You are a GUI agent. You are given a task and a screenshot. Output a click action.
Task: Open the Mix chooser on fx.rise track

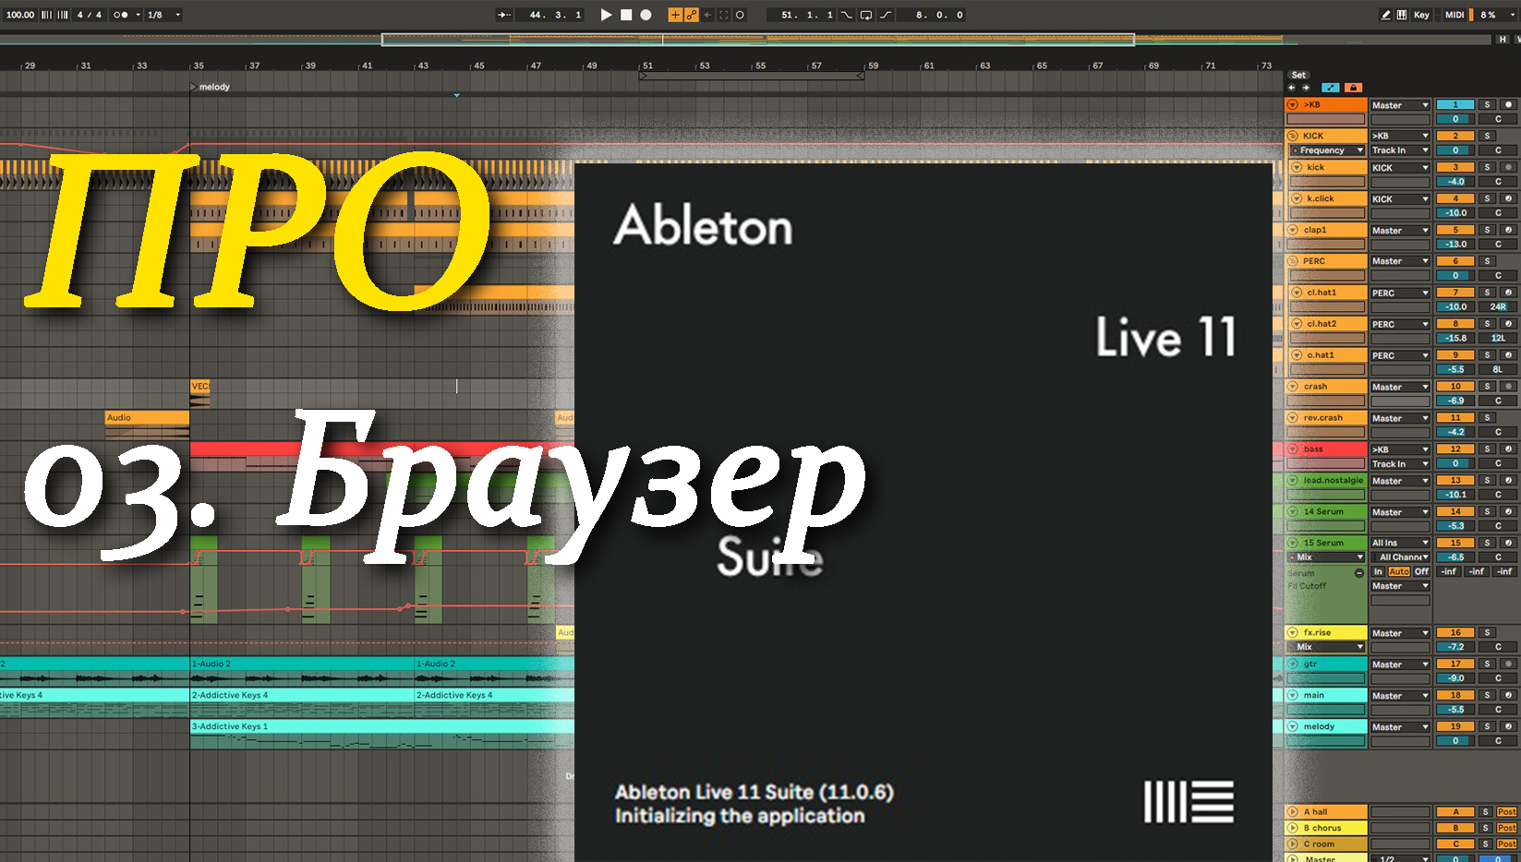click(1327, 647)
